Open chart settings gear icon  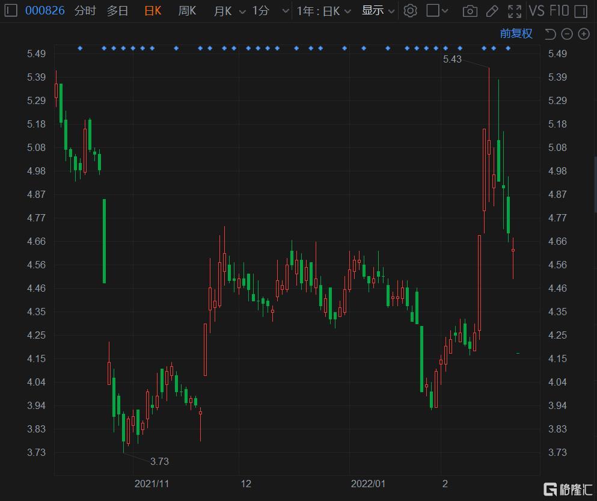click(410, 11)
